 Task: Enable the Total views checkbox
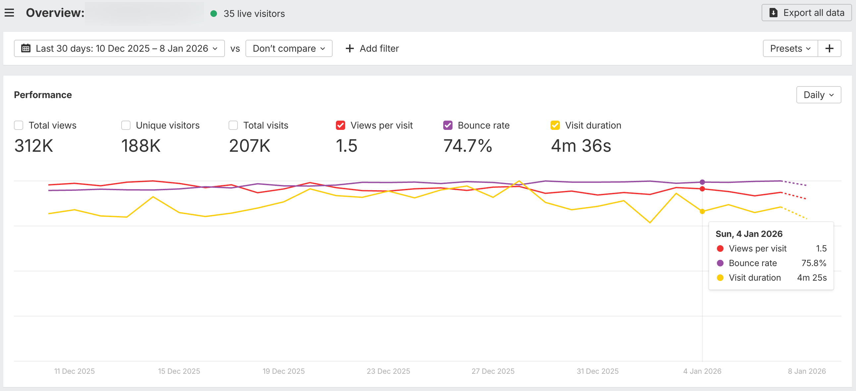coord(19,125)
